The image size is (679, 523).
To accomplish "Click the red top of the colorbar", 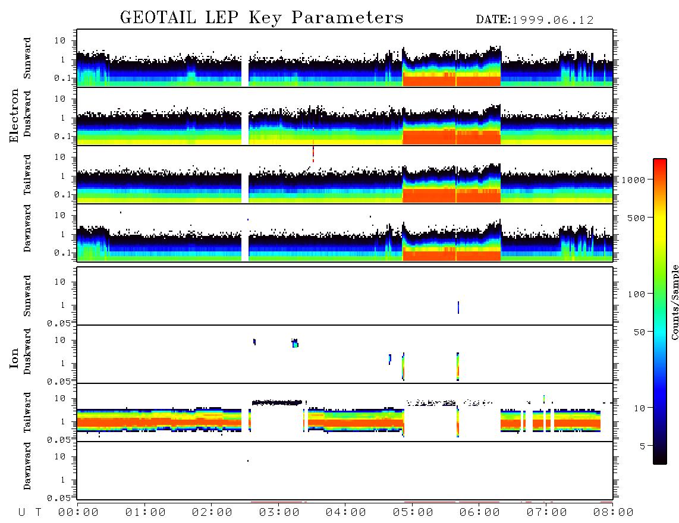I will 660,166.
